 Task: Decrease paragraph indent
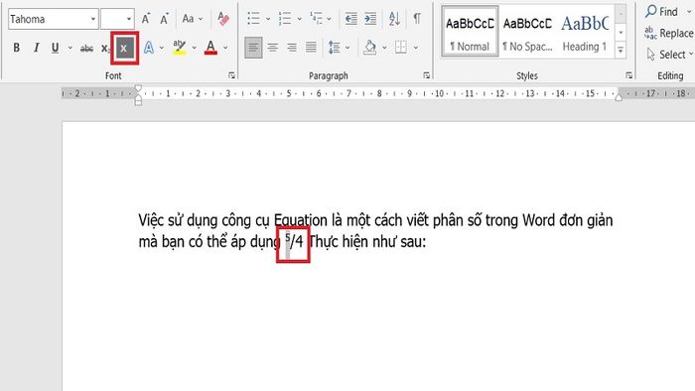pos(350,19)
